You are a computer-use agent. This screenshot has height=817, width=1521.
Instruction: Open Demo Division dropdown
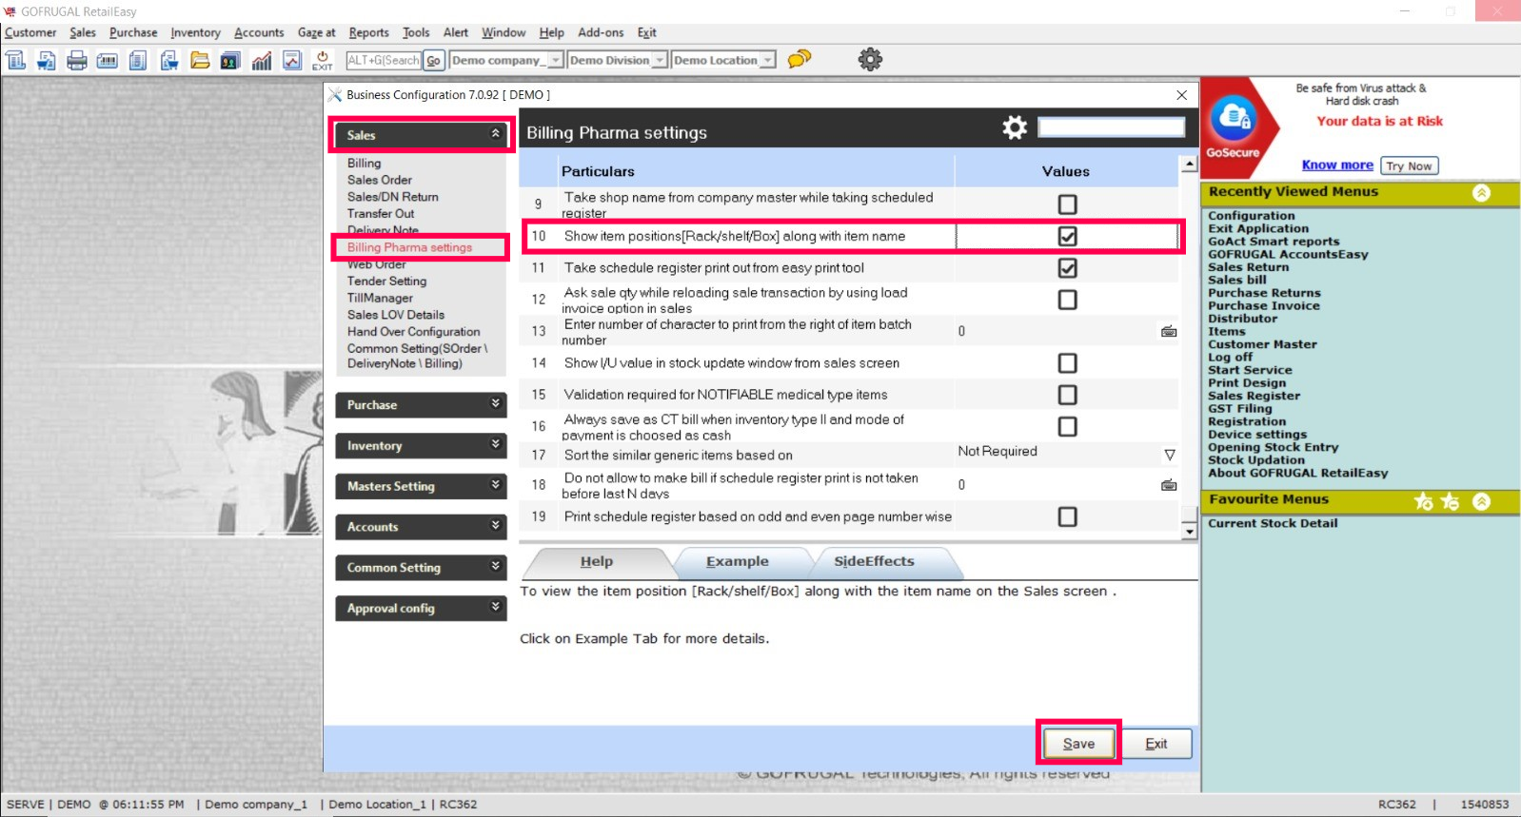pos(659,60)
